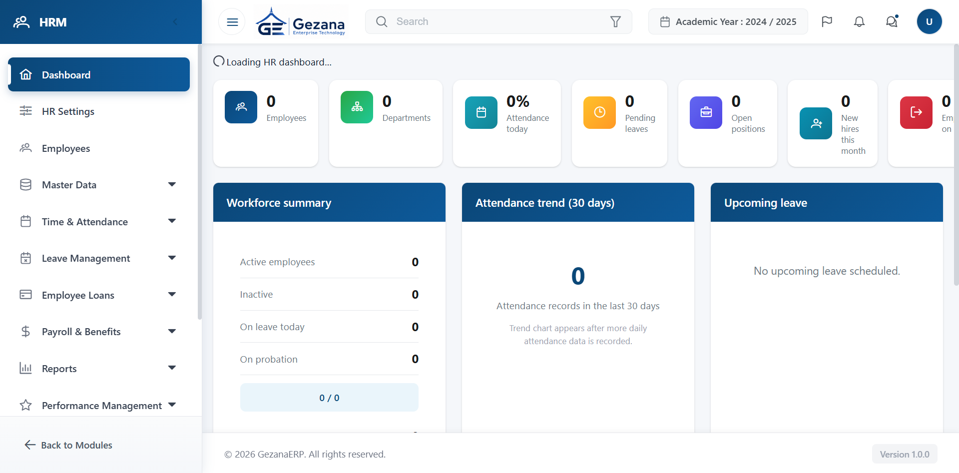Viewport: 959px width, 473px height.
Task: Click the Active employees row
Action: 329,262
